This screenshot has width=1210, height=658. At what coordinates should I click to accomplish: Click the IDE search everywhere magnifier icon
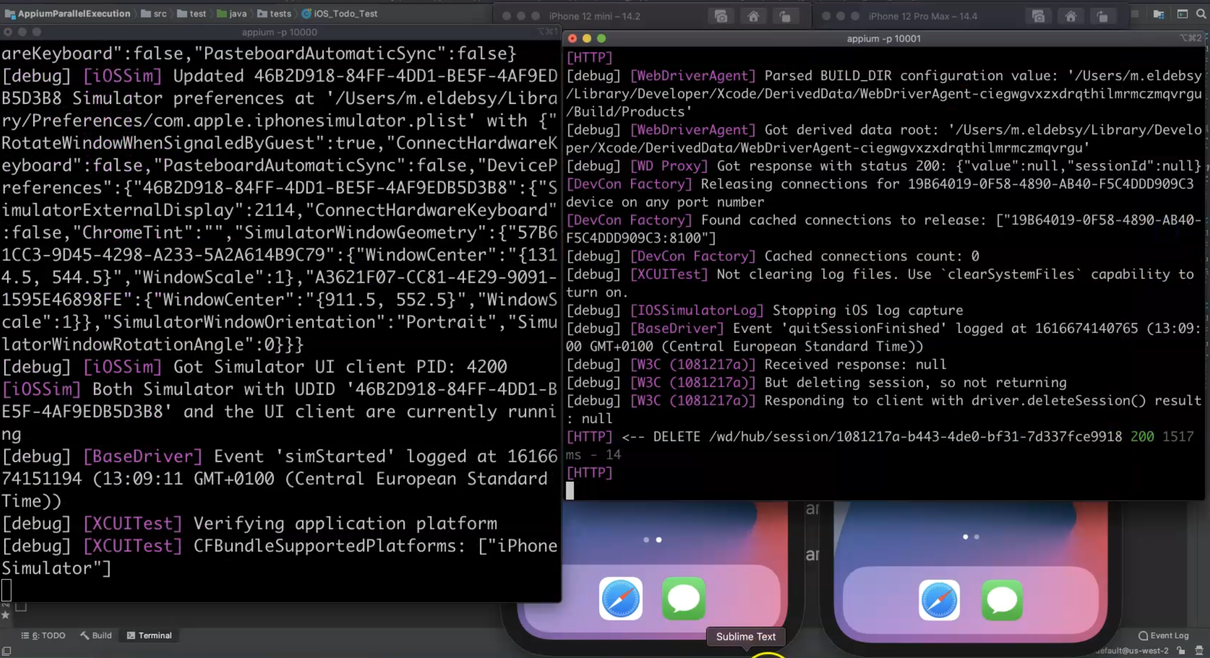pos(1201,14)
